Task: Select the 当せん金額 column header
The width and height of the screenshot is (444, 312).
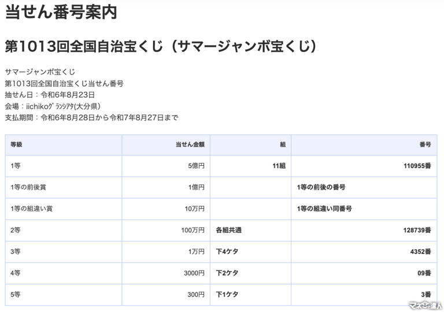Action: pyautogui.click(x=190, y=144)
